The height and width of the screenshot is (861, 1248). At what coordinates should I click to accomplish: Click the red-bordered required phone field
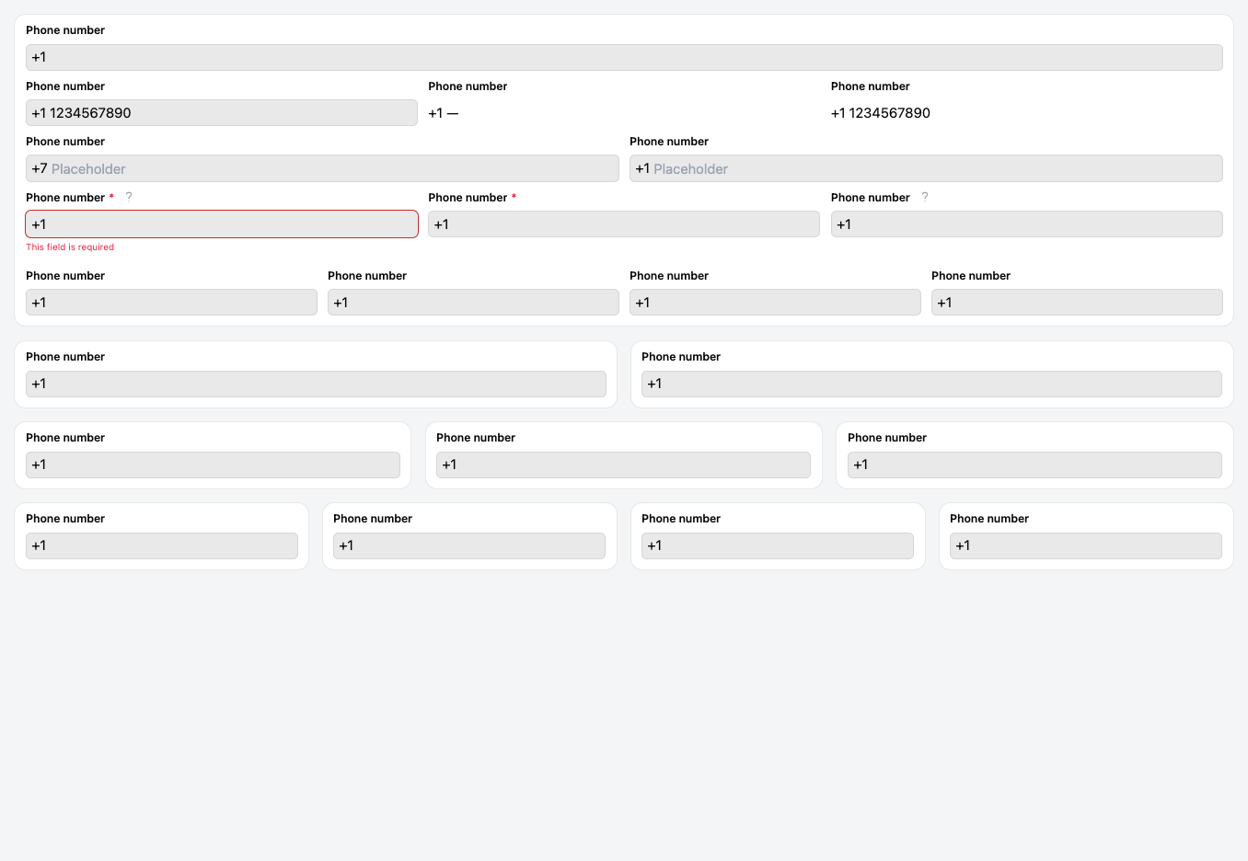click(x=221, y=224)
